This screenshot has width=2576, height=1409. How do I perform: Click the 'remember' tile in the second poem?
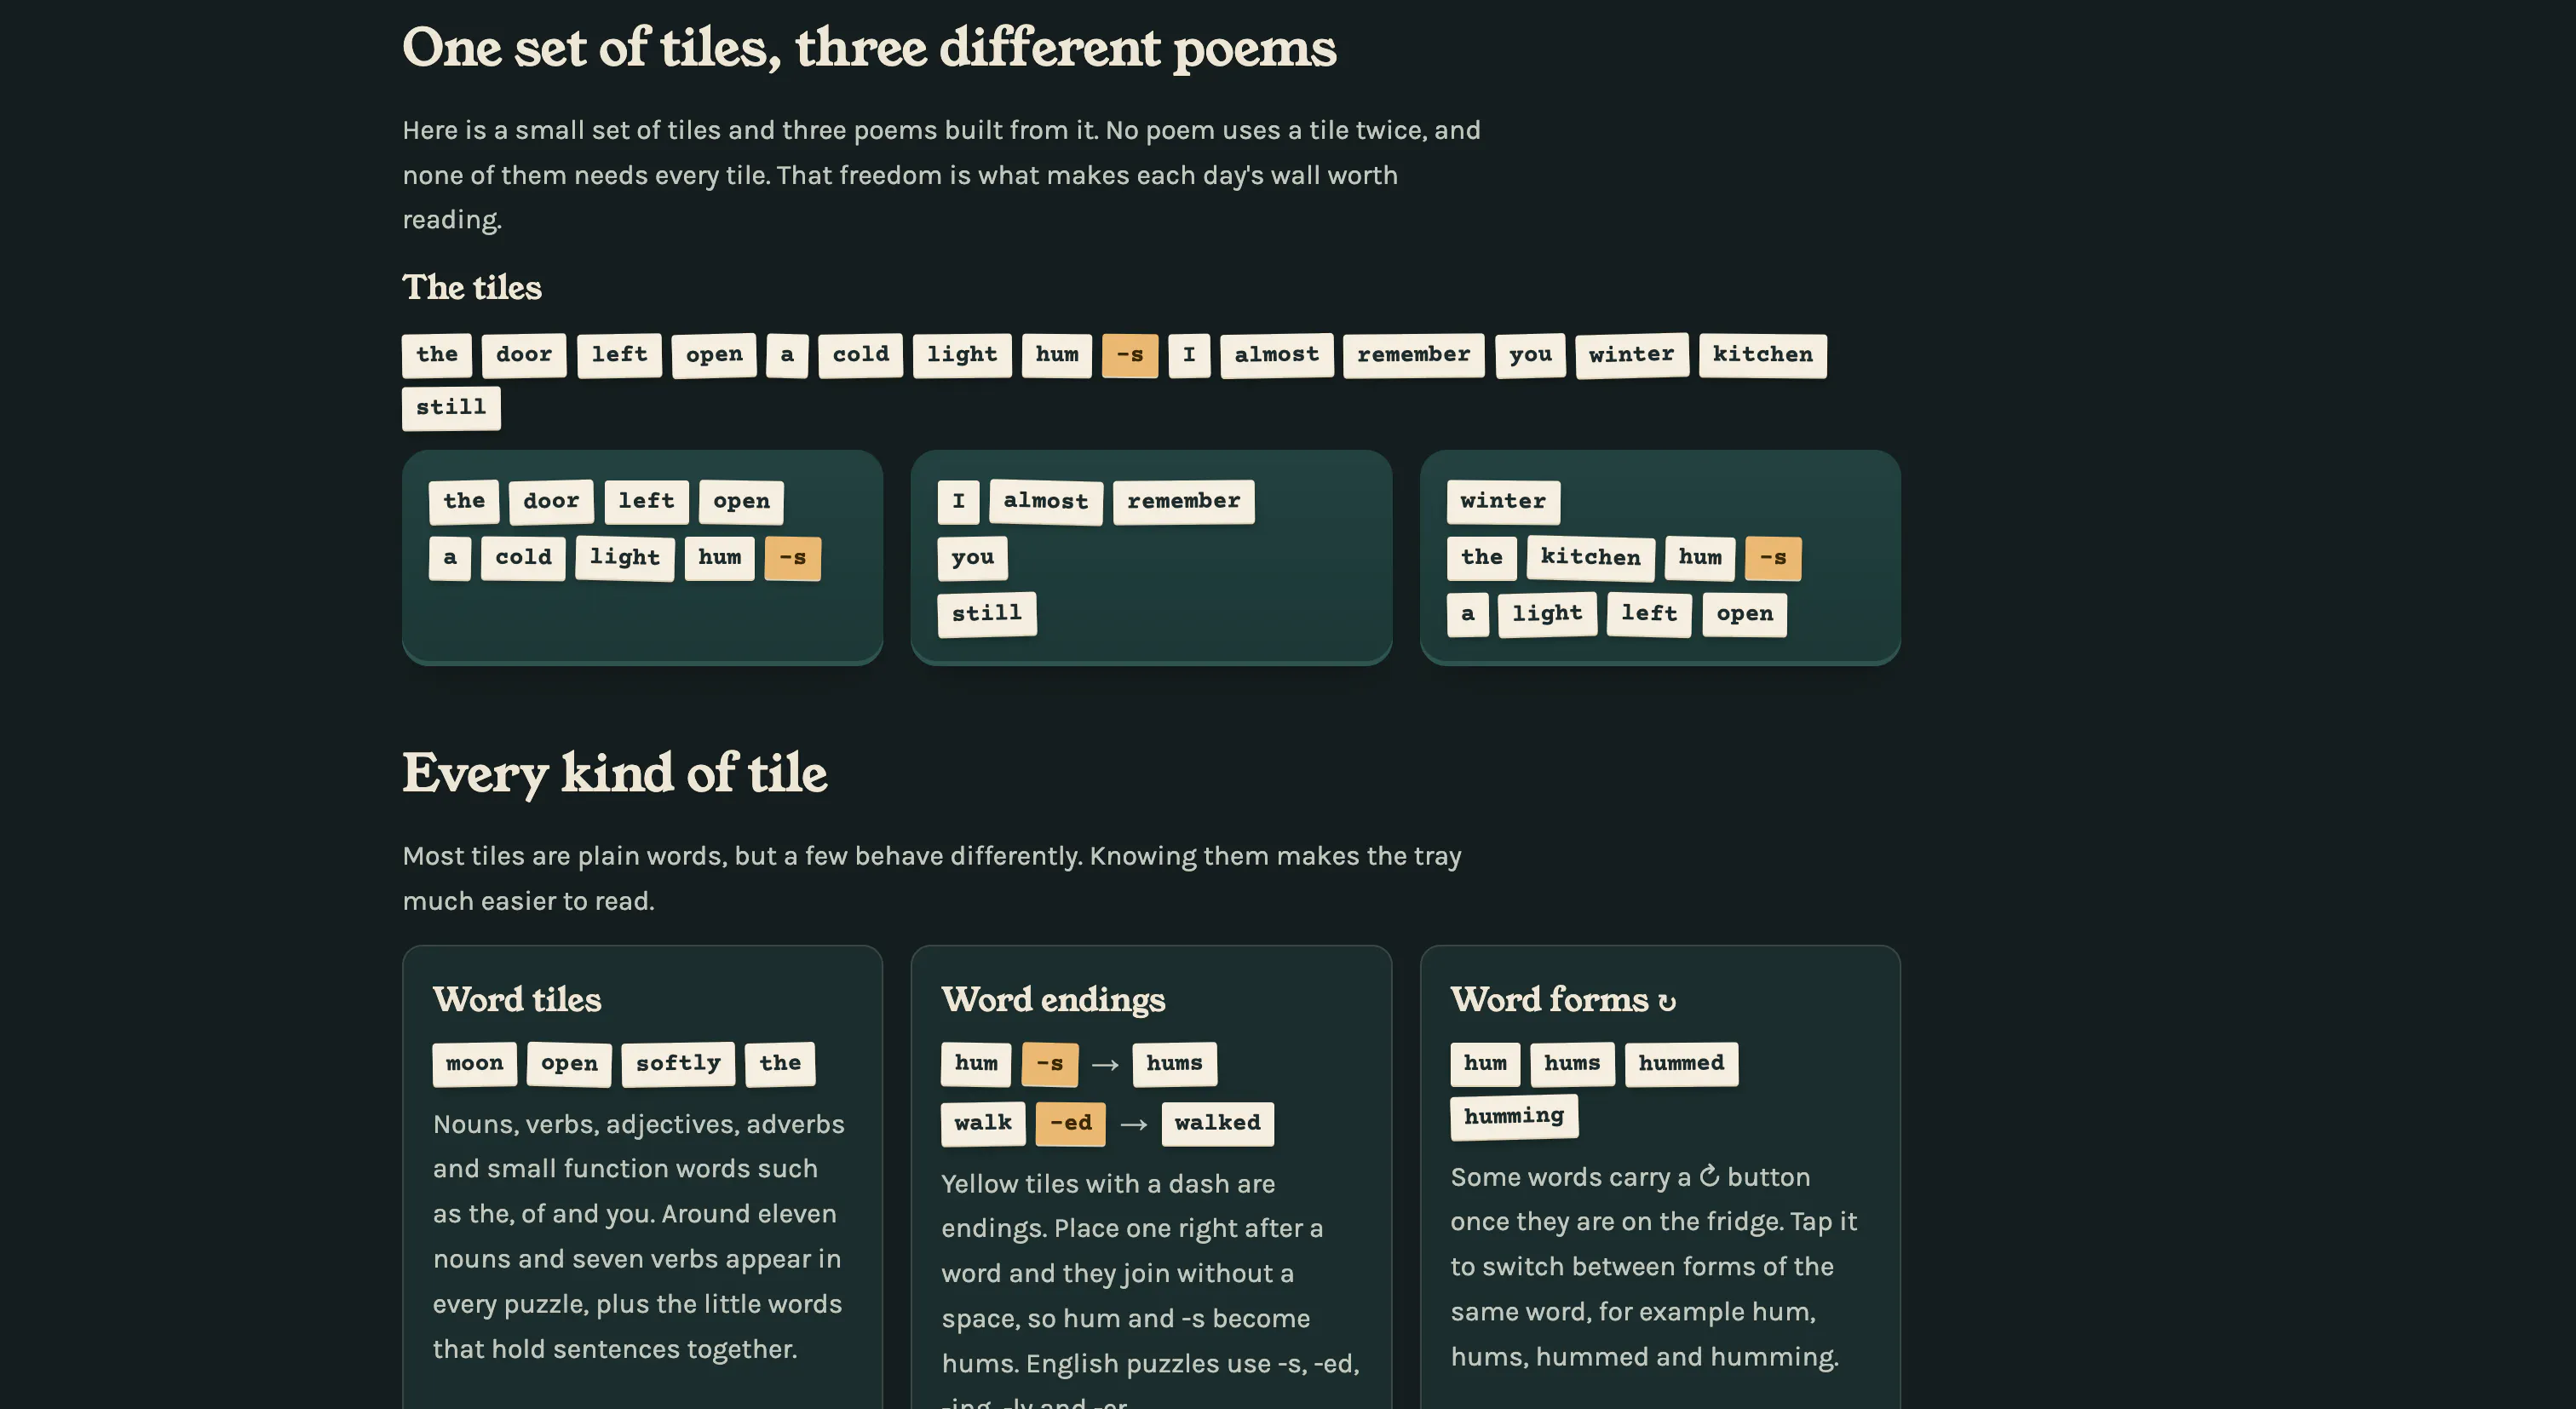click(1183, 501)
